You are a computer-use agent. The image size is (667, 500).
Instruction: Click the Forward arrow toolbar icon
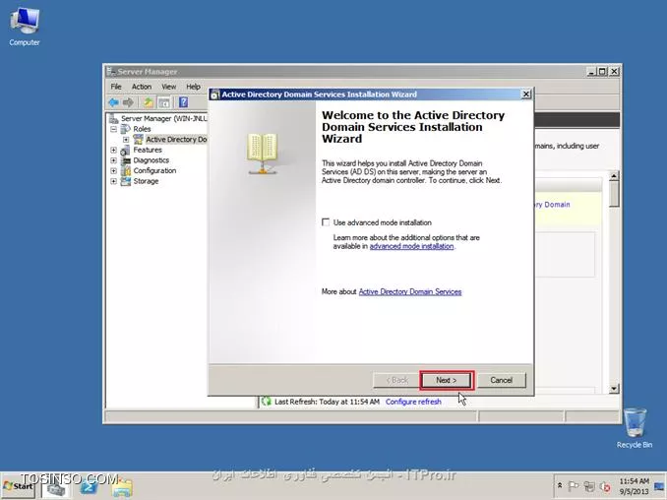pos(128,102)
